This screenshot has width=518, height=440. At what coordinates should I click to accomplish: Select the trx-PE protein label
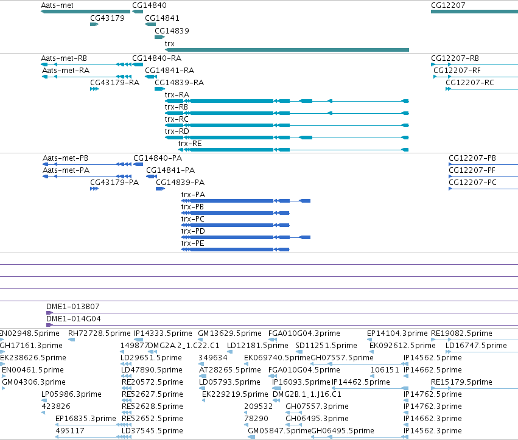pyautogui.click(x=192, y=243)
